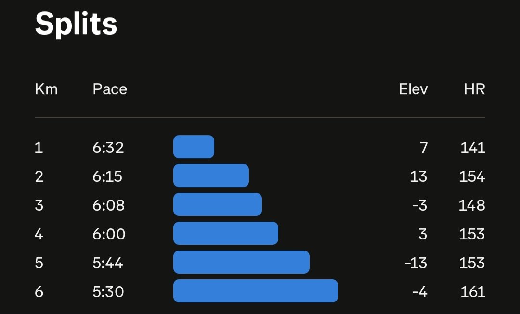Click the elevation value 13 in row 2
The width and height of the screenshot is (520, 314).
(418, 176)
